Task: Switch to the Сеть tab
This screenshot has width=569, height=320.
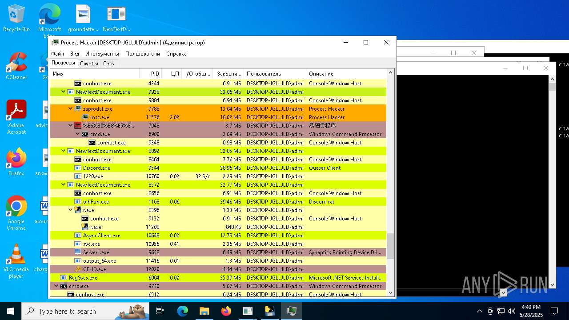Action: pyautogui.click(x=108, y=64)
